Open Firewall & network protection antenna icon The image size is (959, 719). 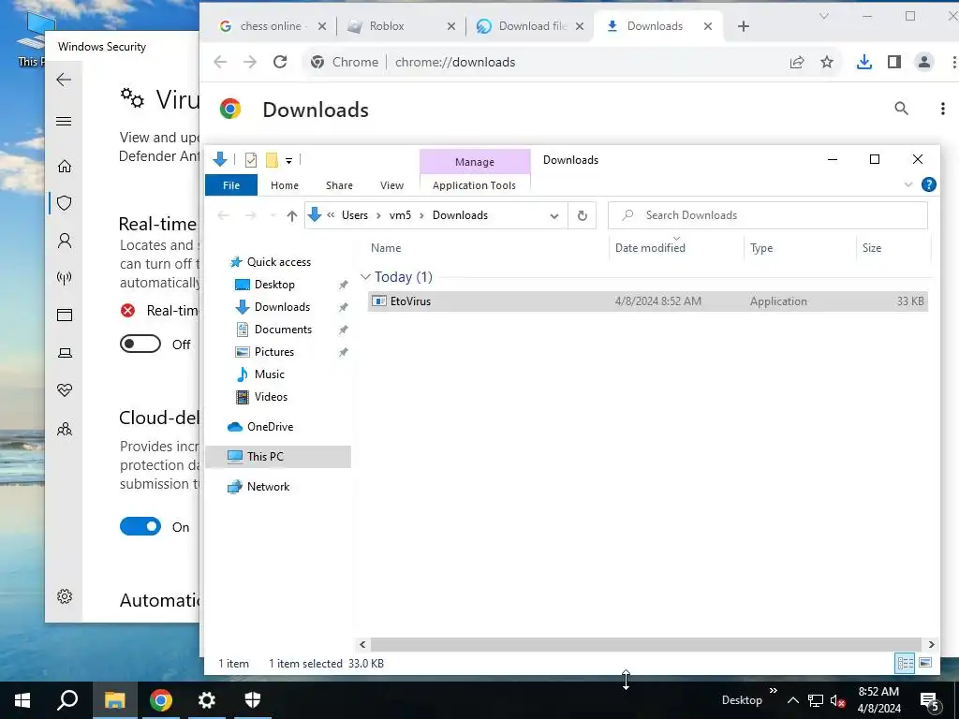point(65,278)
